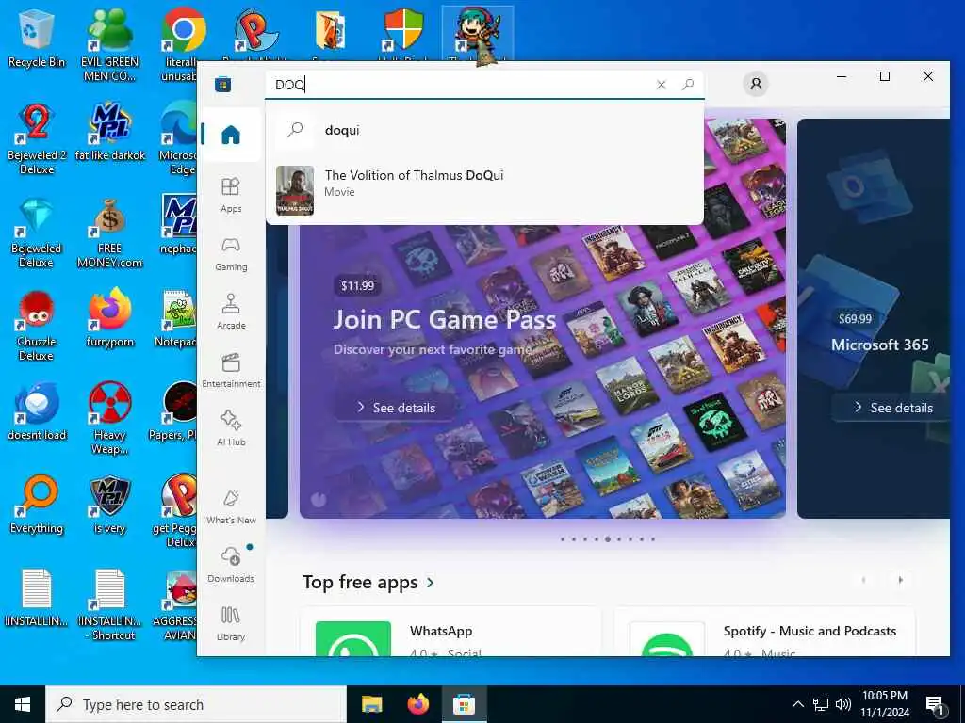Screen dimensions: 965x723
Task: Click the $69.99 price tag on banner
Action: click(855, 319)
